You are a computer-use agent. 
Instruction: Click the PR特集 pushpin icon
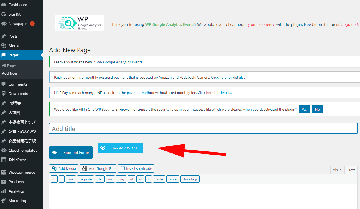point(4,103)
